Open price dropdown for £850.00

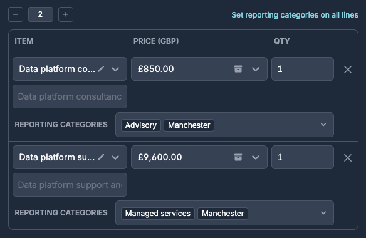pos(256,69)
